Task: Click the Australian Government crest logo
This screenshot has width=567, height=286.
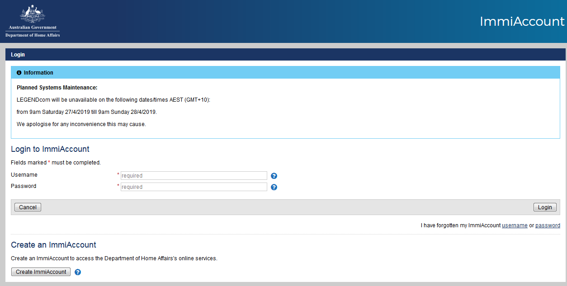Action: 33,14
